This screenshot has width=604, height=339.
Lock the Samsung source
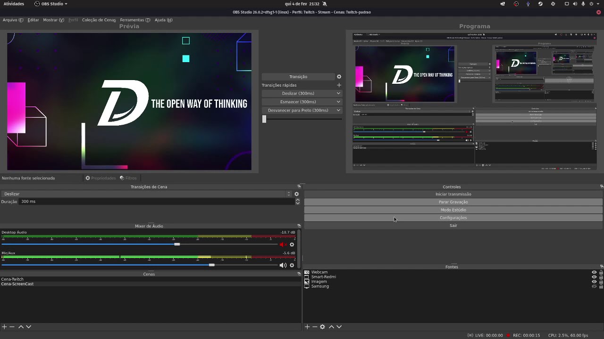[x=601, y=286]
